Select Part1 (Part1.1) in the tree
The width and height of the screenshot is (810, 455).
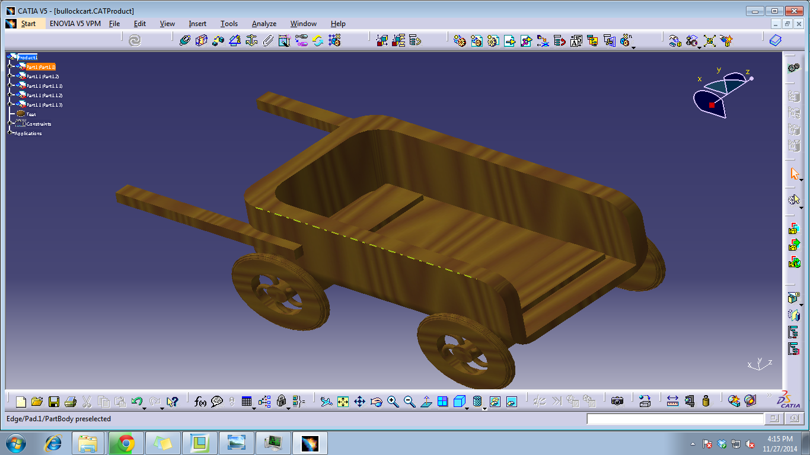41,67
